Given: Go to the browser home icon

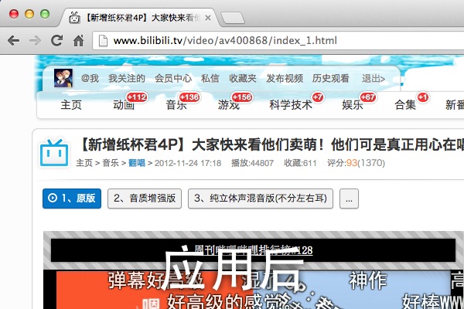Looking at the screenshot, I should click(78, 40).
